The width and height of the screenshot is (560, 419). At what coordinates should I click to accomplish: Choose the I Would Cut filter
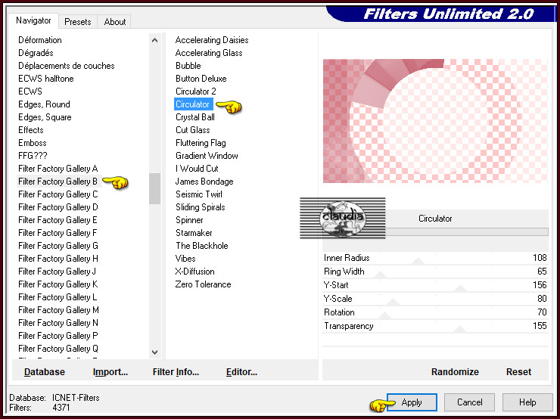(197, 169)
